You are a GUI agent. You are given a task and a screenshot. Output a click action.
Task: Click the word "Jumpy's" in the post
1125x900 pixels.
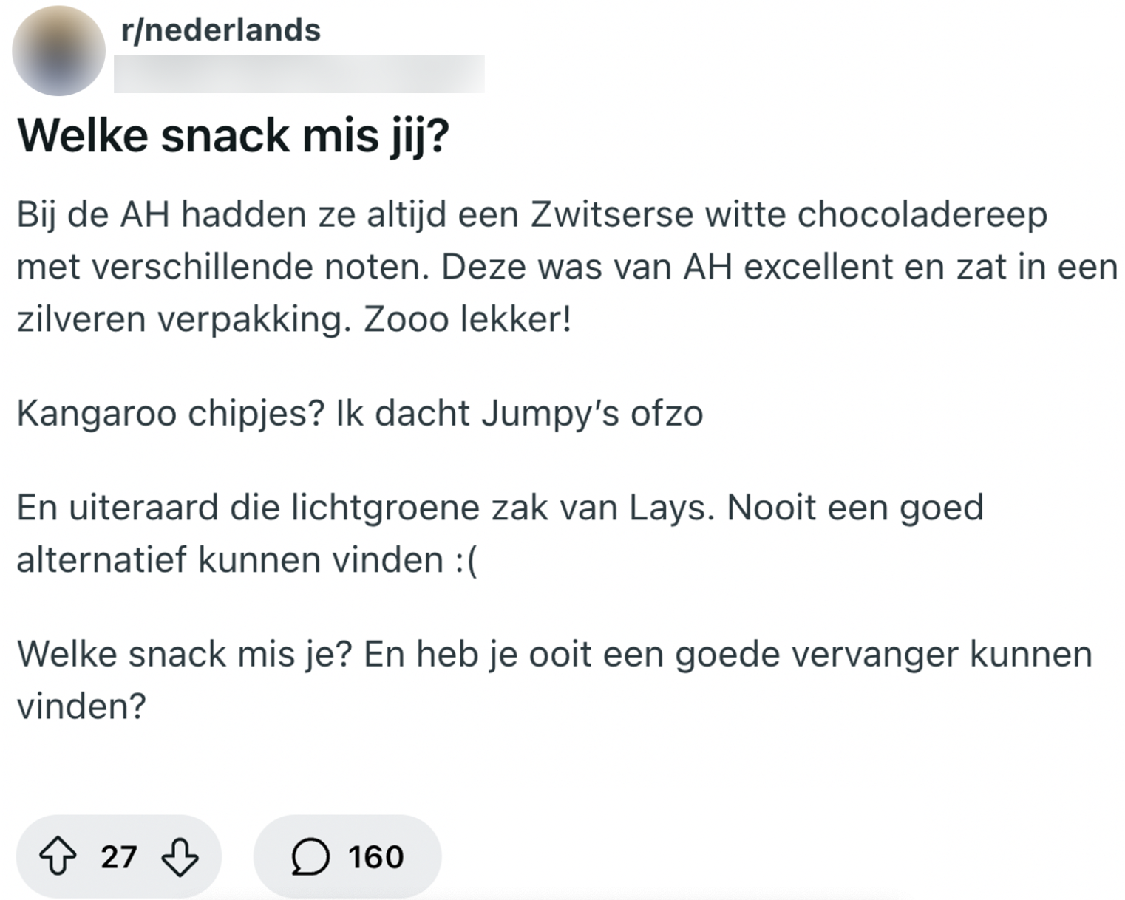[x=550, y=414]
